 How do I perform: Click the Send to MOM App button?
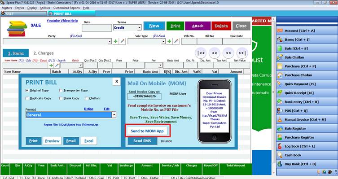[x=147, y=131]
